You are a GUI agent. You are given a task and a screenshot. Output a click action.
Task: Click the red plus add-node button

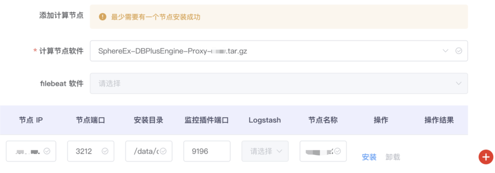click(486, 157)
